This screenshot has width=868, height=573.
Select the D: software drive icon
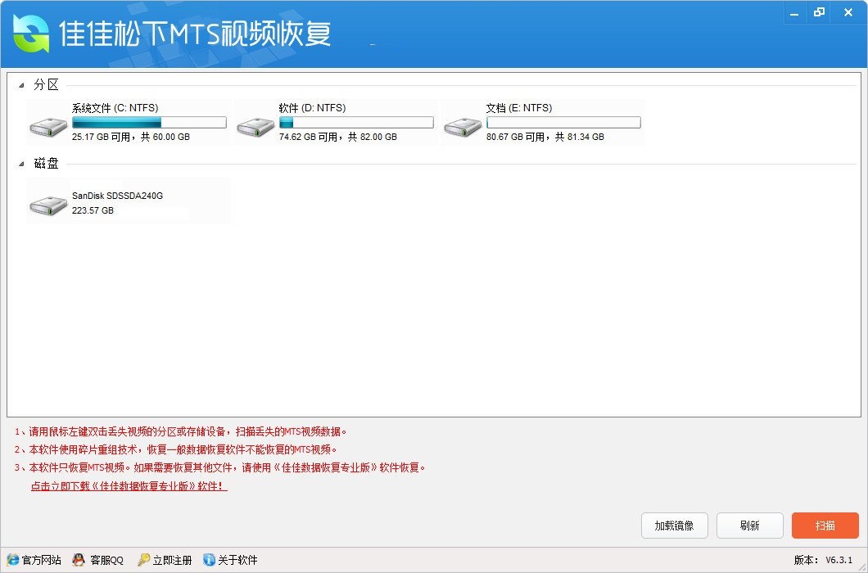pyautogui.click(x=255, y=127)
